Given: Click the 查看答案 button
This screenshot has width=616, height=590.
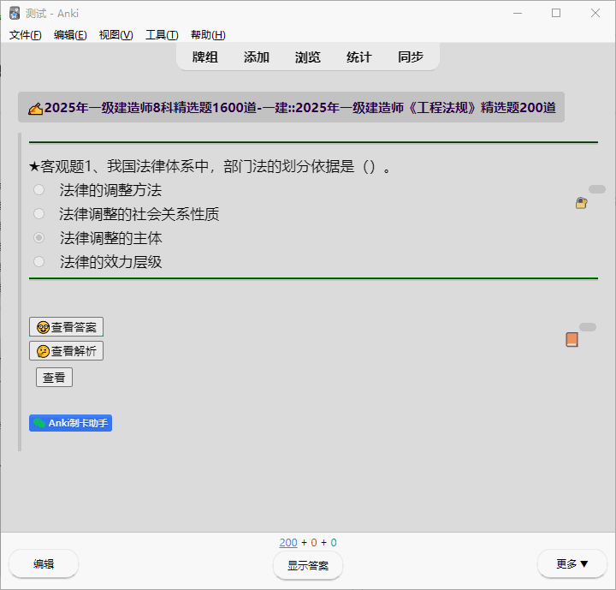Looking at the screenshot, I should click(67, 327).
